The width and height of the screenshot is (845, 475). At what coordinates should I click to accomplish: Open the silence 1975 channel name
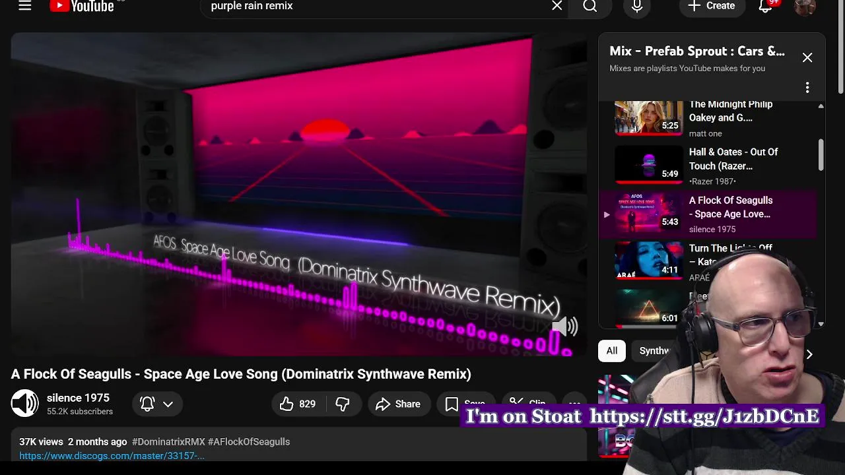(78, 398)
